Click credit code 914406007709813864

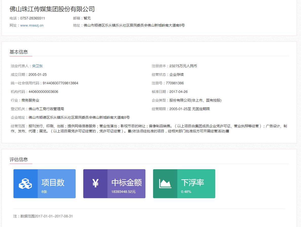60,83
